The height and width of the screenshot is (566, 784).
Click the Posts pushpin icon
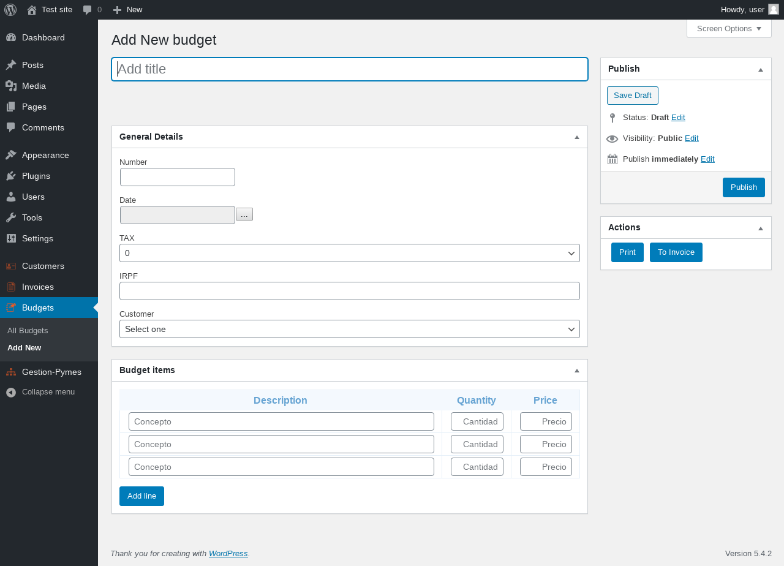pyautogui.click(x=11, y=65)
